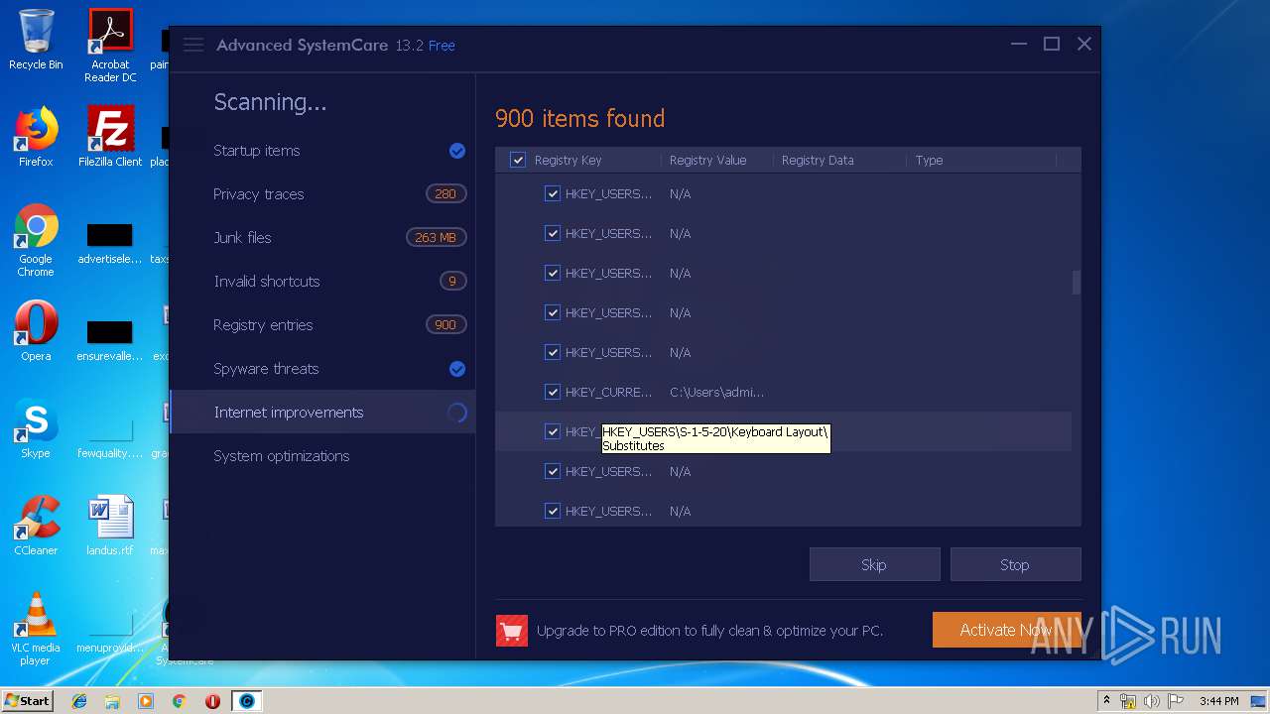Uncheck the last visible HKEY_USERS row checkbox
Viewport: 1270px width, 714px height.
tap(553, 512)
